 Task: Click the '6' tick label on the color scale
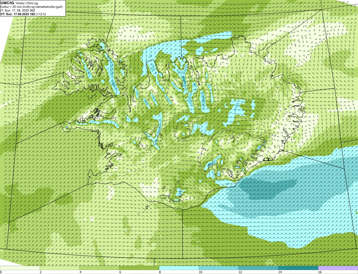click(x=120, y=272)
